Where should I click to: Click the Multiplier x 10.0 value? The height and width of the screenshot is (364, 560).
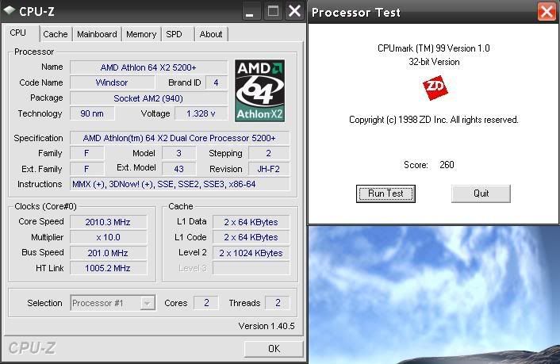coord(108,238)
